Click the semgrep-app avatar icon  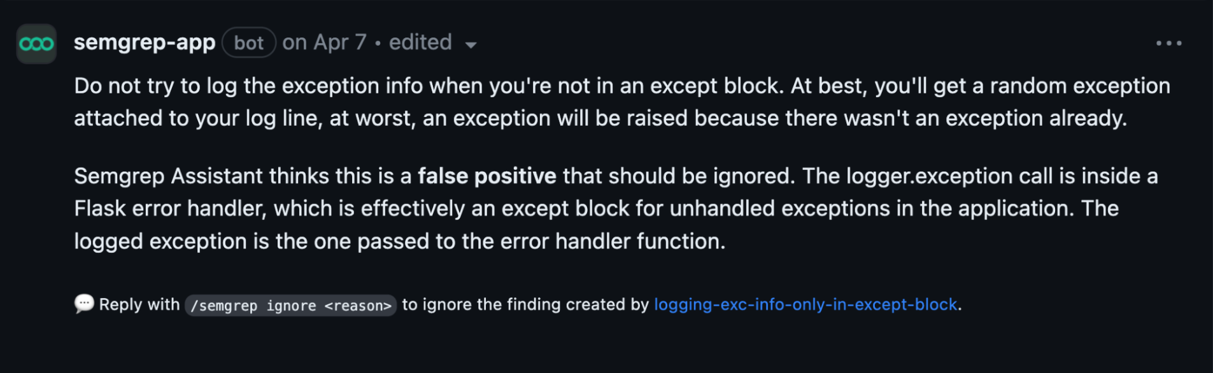tap(36, 44)
